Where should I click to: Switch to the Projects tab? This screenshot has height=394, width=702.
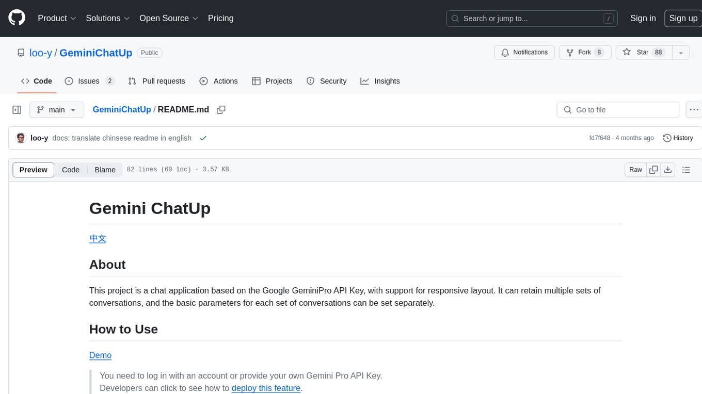[272, 81]
